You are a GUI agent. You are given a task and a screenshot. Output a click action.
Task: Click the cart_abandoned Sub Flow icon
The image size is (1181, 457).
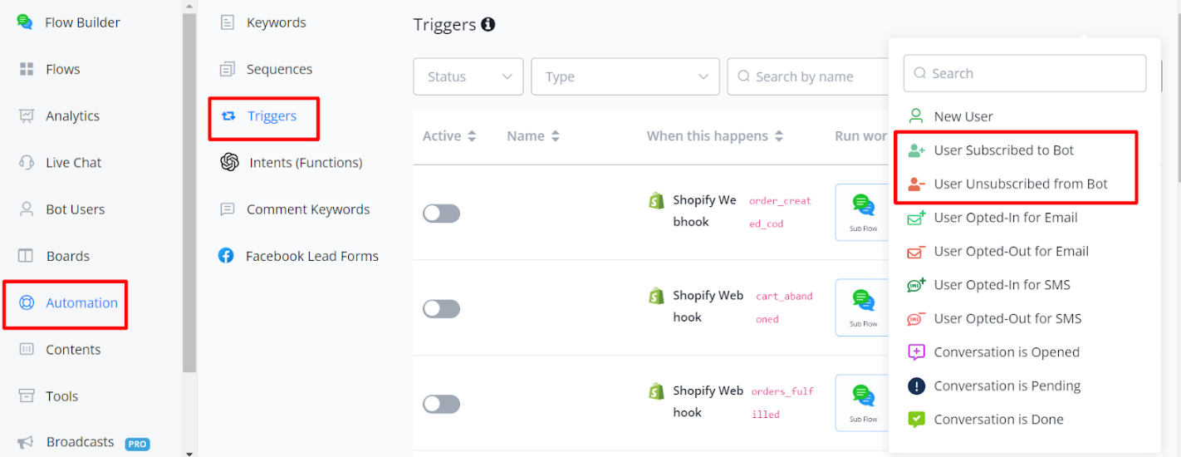point(863,306)
